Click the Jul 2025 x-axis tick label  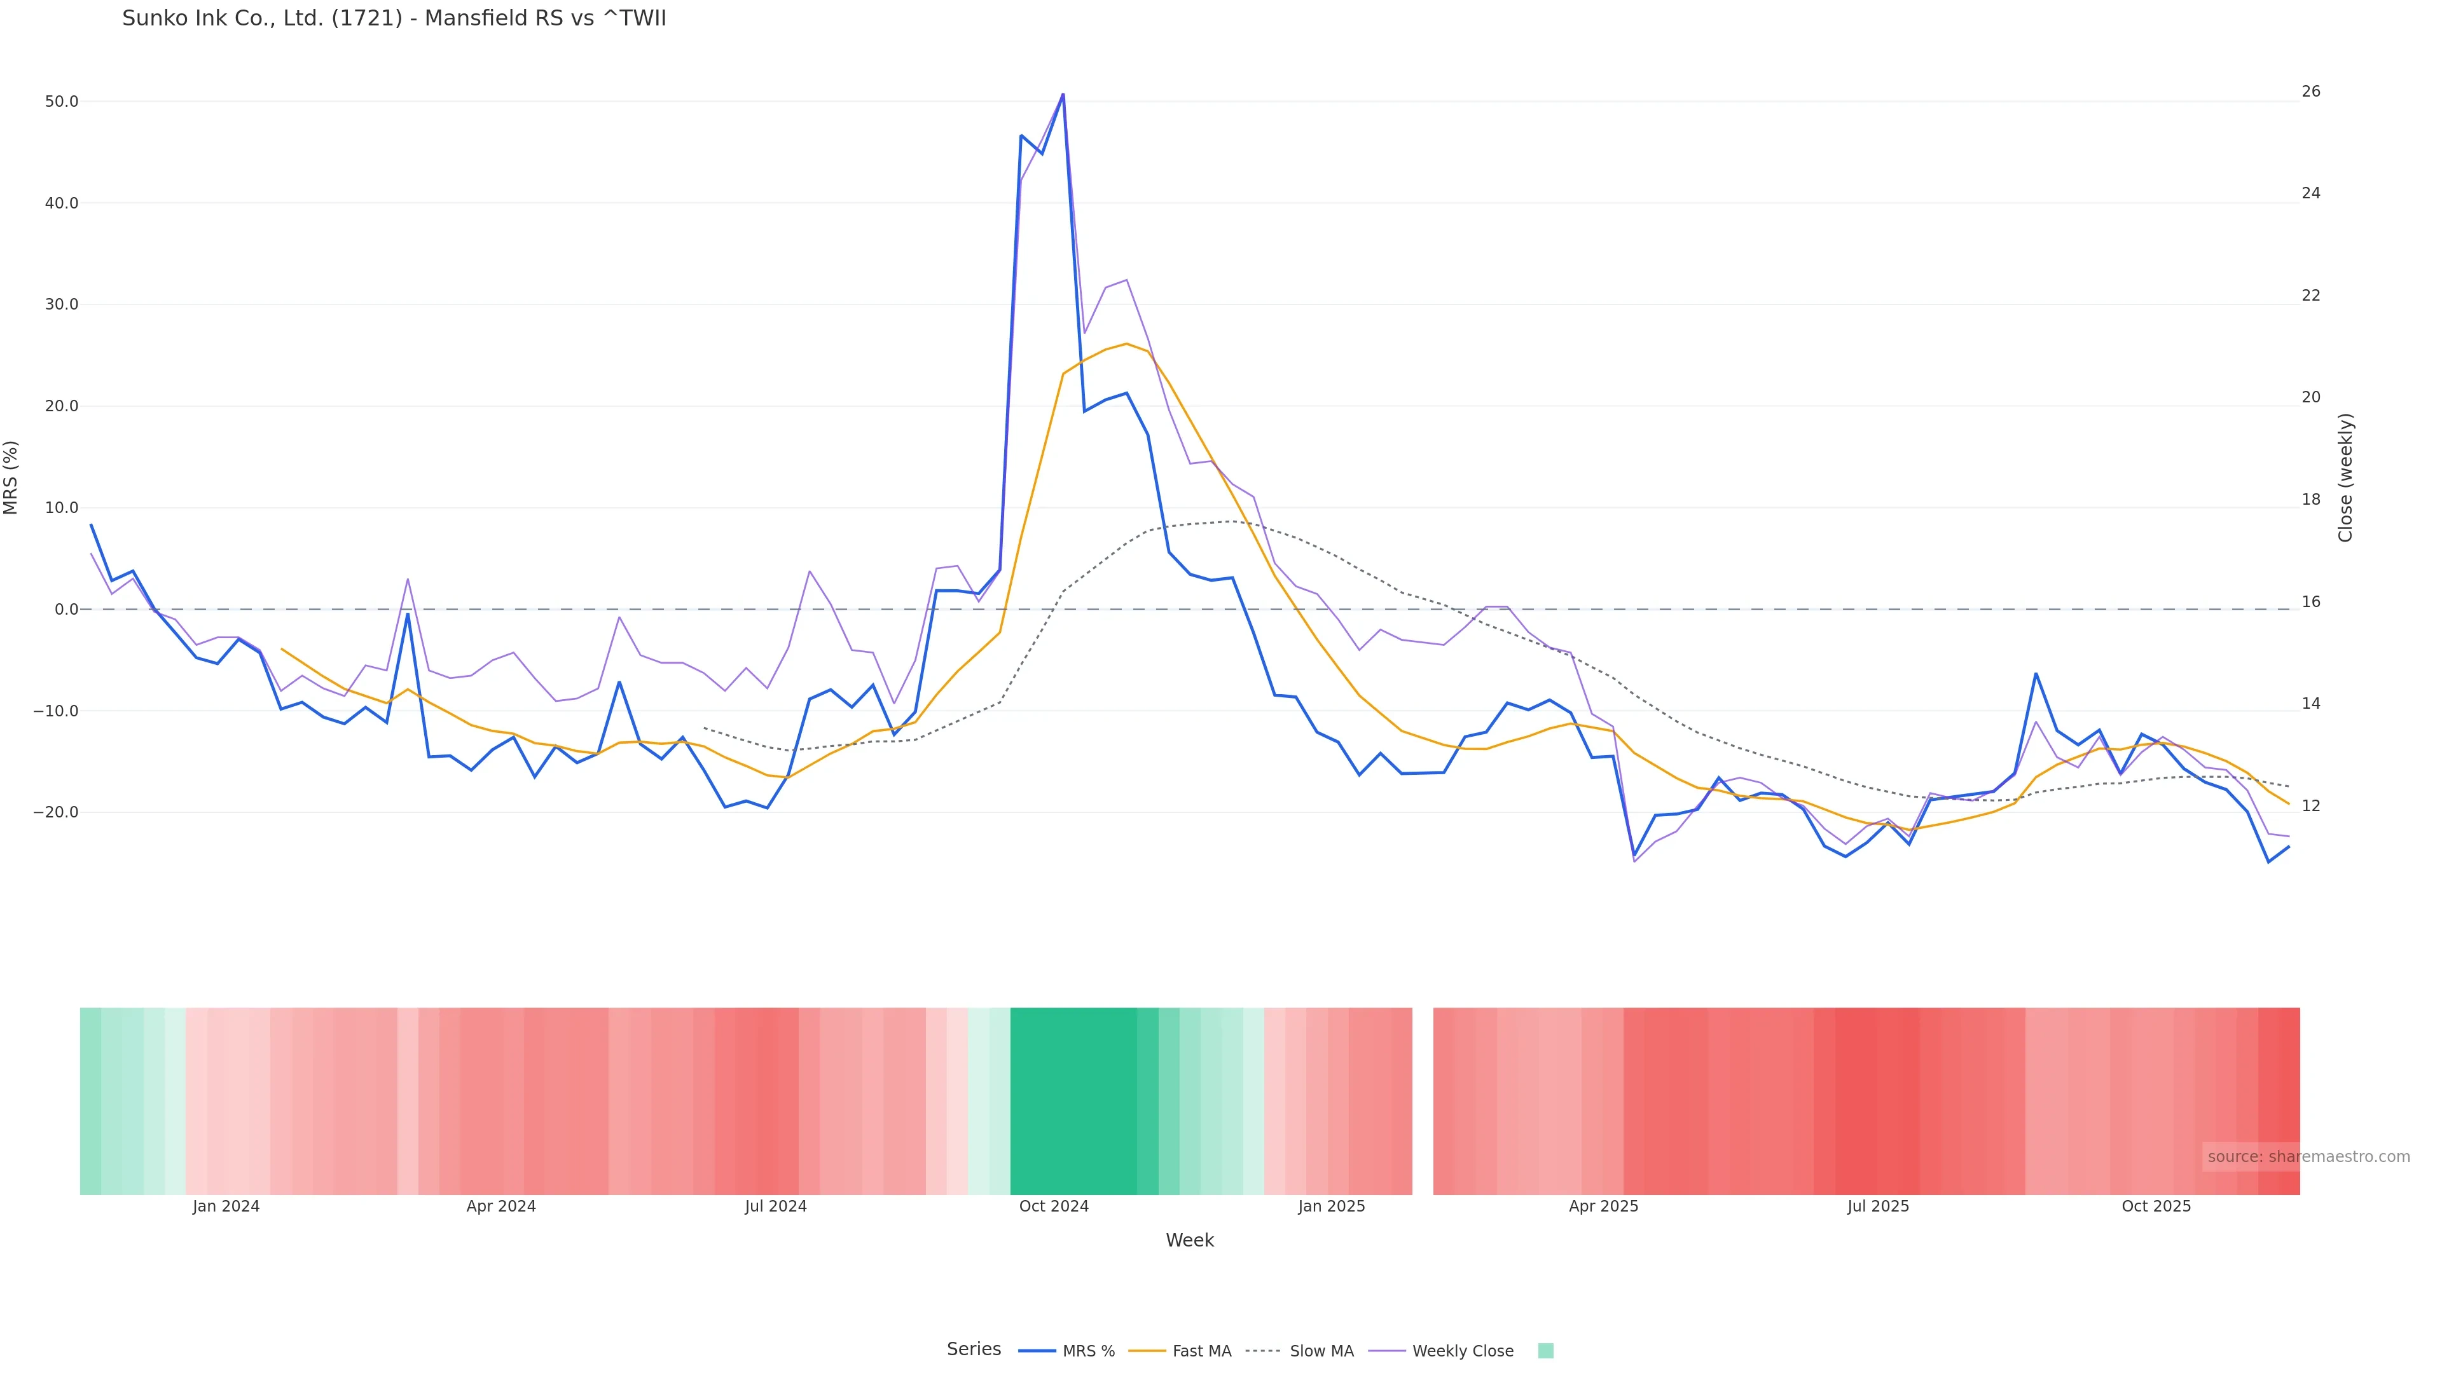pos(1877,1206)
